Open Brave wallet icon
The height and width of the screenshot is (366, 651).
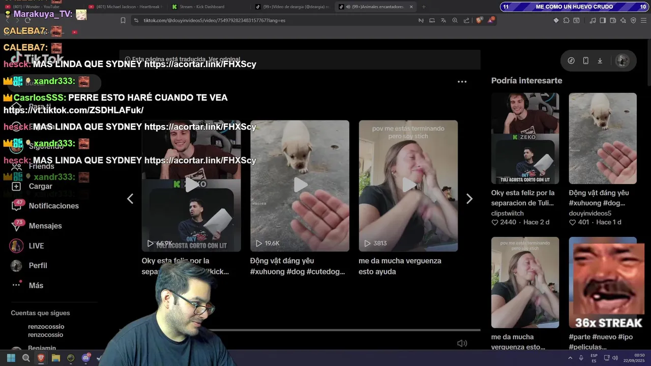tap(613, 20)
